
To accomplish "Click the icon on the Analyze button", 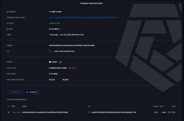I will pyautogui.click(x=27, y=92).
